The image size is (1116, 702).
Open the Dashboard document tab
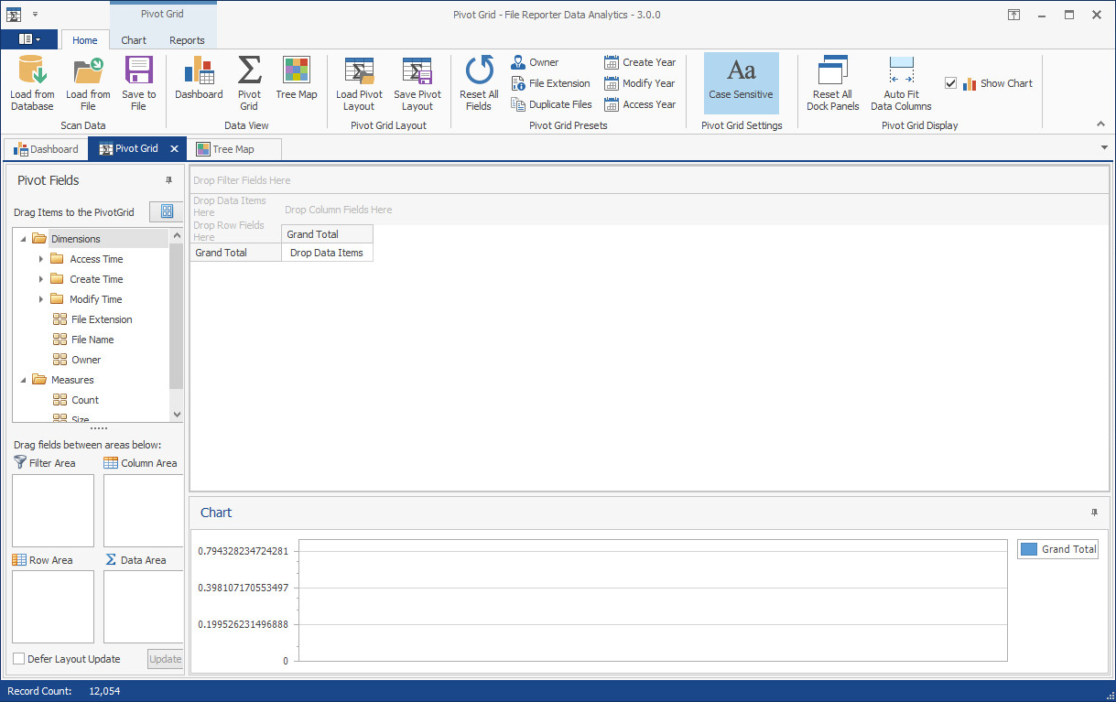46,149
